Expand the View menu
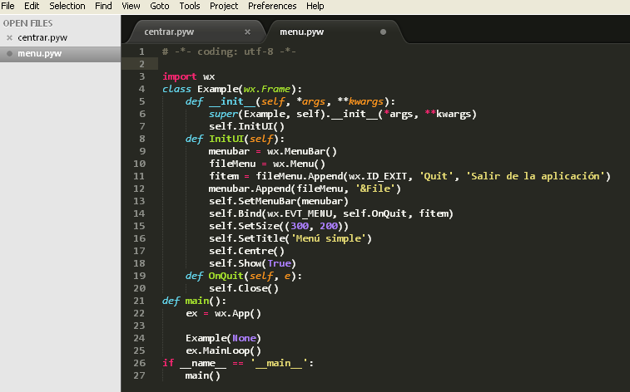The image size is (630, 392). pyautogui.click(x=131, y=6)
